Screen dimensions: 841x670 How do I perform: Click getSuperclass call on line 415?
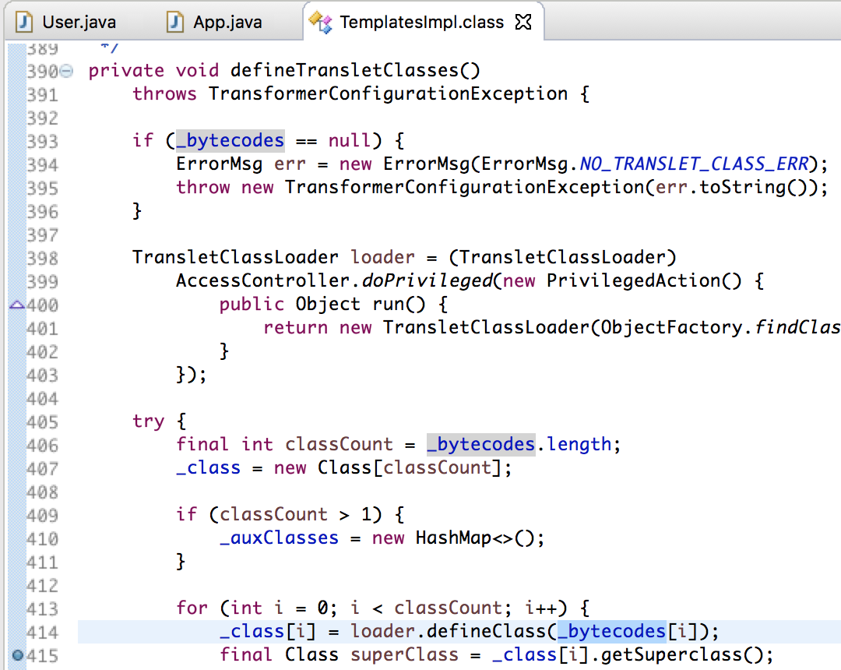(673, 655)
